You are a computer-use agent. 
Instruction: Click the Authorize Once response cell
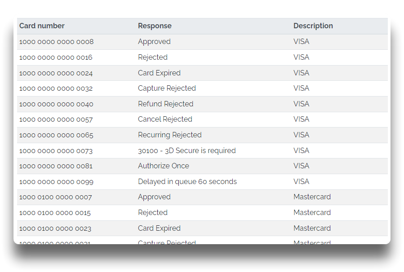(164, 166)
